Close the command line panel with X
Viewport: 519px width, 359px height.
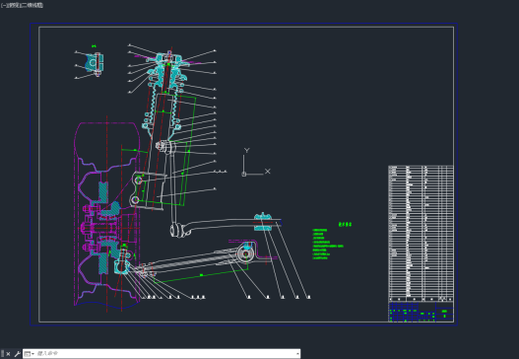(x=8, y=354)
